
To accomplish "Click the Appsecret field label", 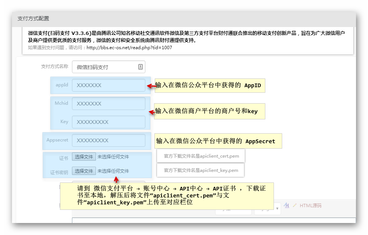I will tap(57, 140).
